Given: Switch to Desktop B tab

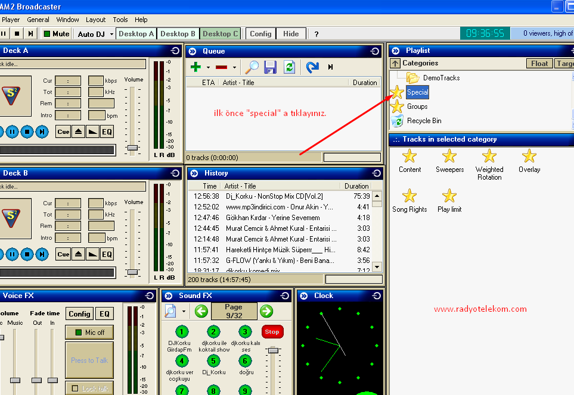Looking at the screenshot, I should pos(178,34).
